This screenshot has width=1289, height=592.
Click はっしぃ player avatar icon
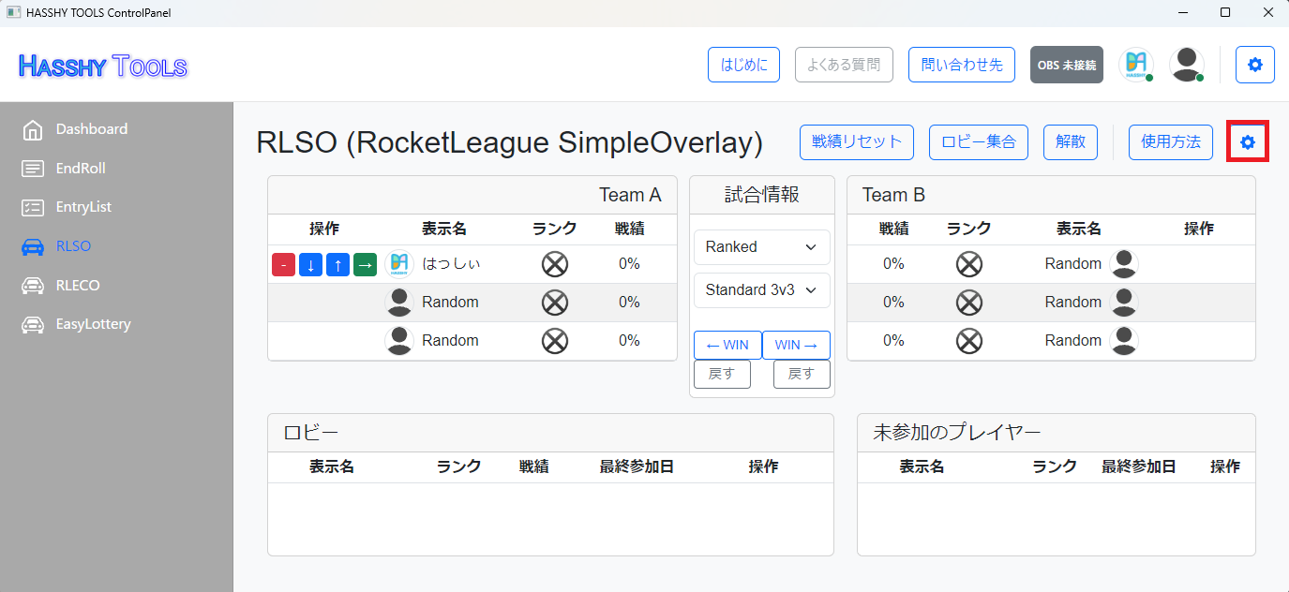(399, 264)
